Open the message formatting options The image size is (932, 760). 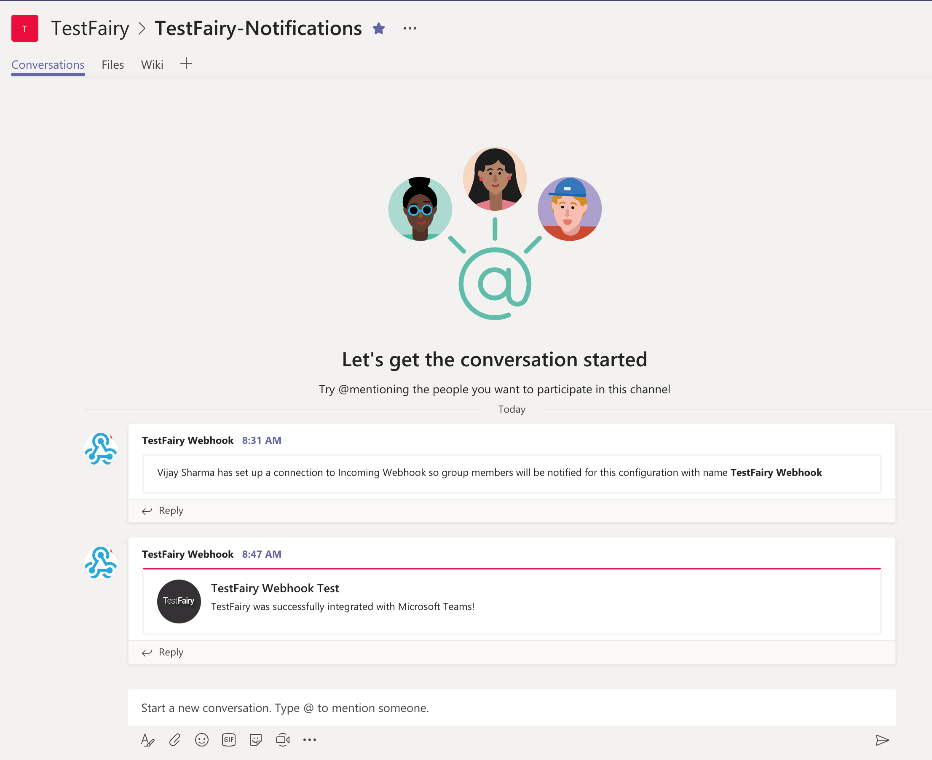pos(148,740)
